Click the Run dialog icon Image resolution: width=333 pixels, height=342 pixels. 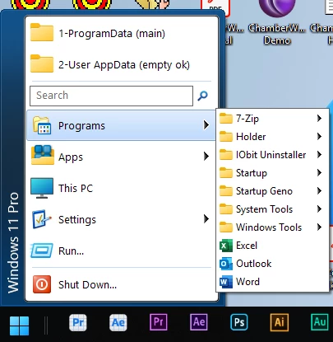[42, 251]
